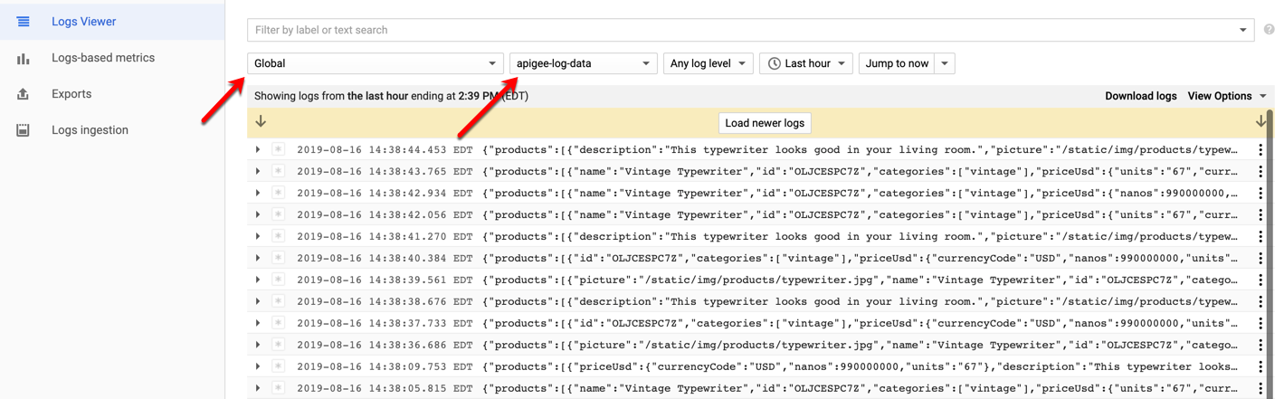Open the Any log level dropdown

708,63
